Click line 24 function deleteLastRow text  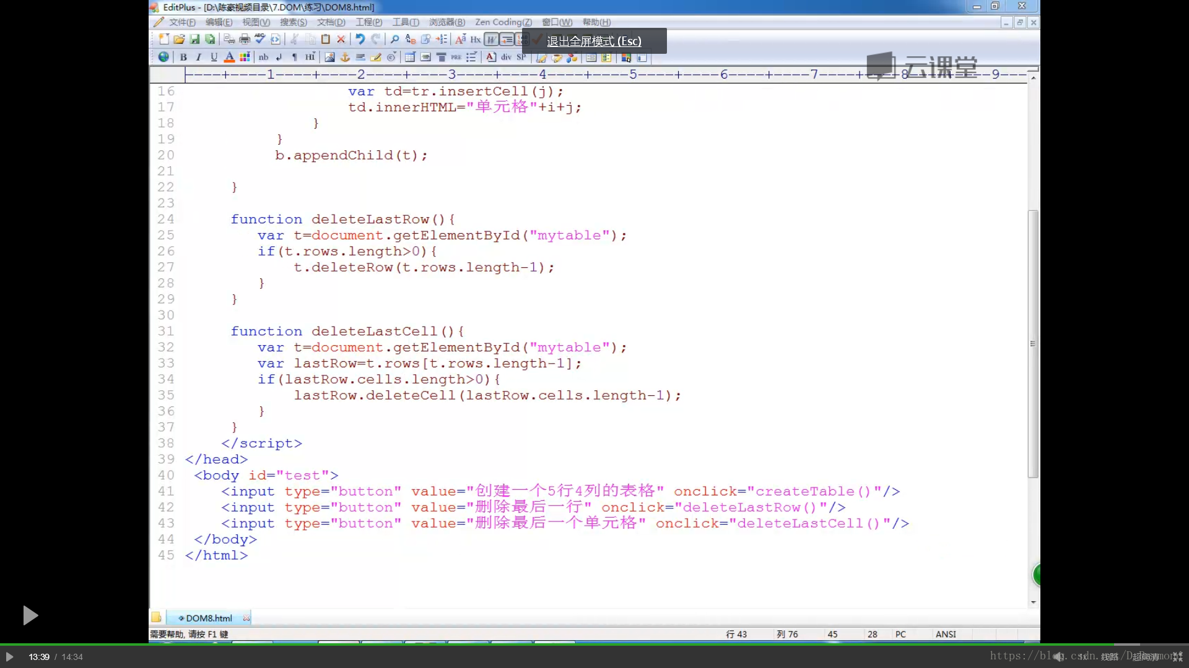[343, 220]
